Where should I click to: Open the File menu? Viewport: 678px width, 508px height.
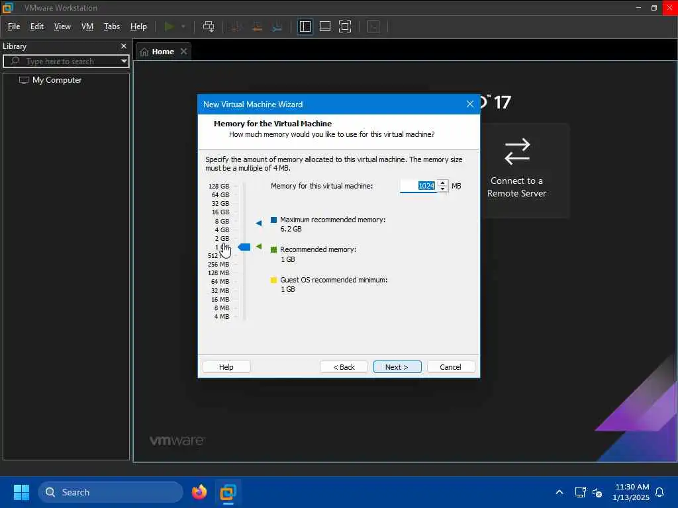(14, 26)
